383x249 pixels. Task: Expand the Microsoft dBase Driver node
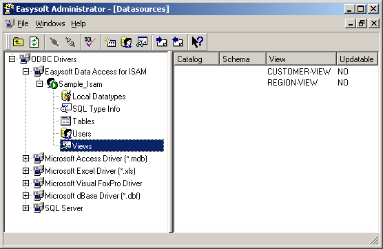[x=25, y=195]
